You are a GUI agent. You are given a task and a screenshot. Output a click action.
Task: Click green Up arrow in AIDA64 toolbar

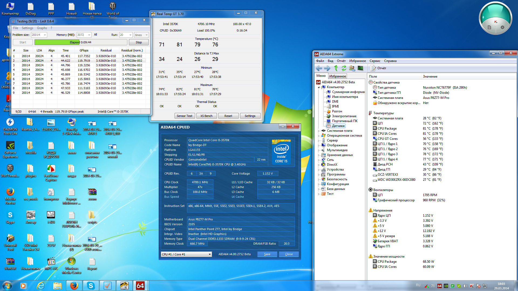336,68
